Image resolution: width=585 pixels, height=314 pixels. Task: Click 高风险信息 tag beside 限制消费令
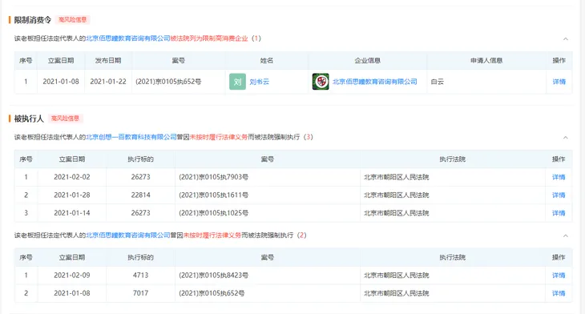[72, 20]
